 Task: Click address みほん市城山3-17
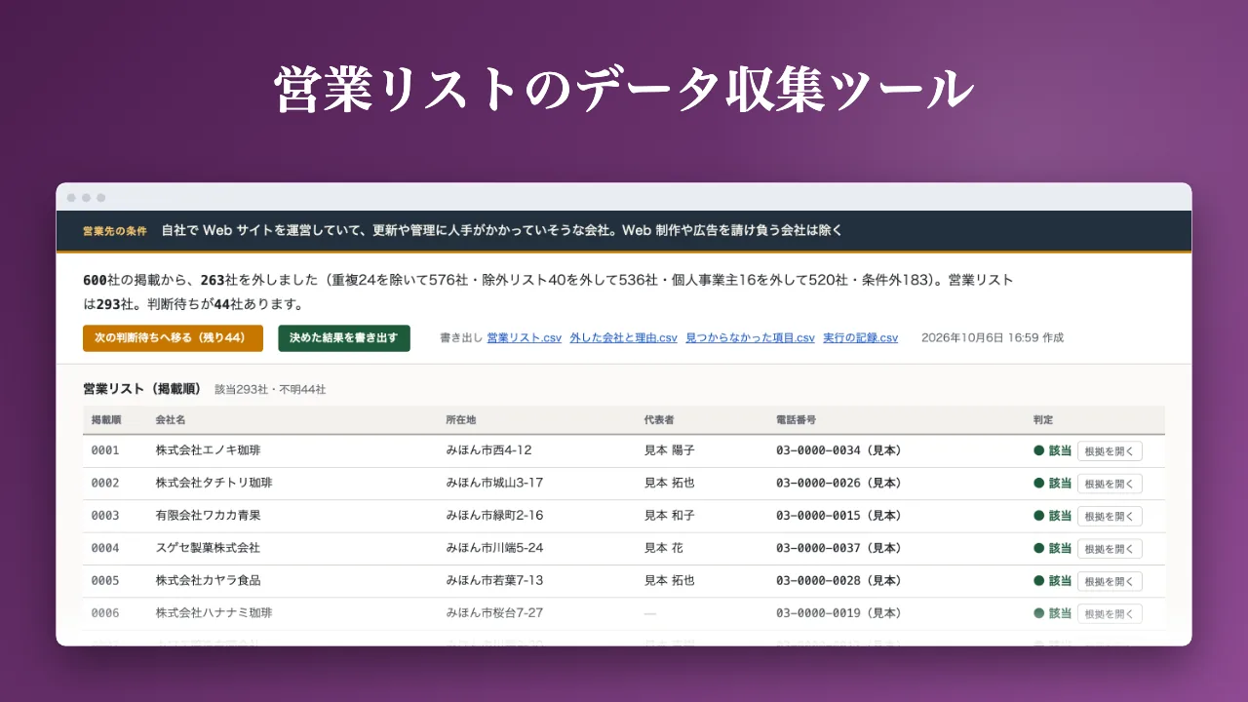(494, 483)
